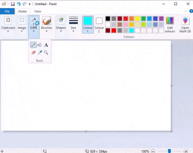Viewport: 193px width, 153px height.
Task: Open the Clipboard group dropdown
Action: pyautogui.click(x=8, y=27)
